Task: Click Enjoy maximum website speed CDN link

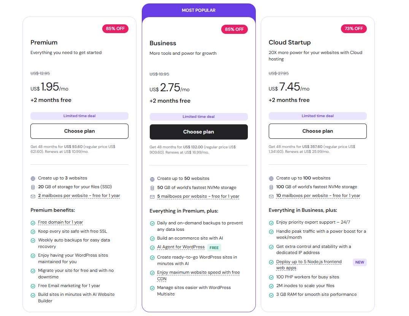Action: pos(198,273)
